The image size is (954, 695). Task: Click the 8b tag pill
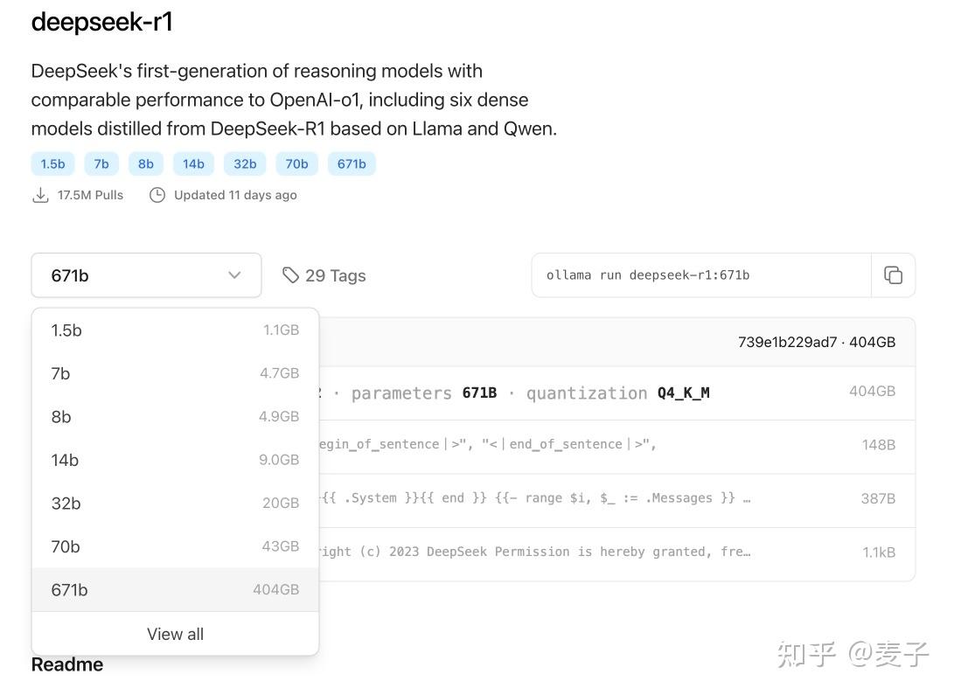145,163
